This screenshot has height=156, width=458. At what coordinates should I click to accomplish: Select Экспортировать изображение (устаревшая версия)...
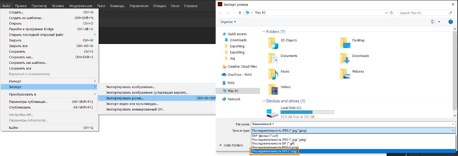pos(157,93)
